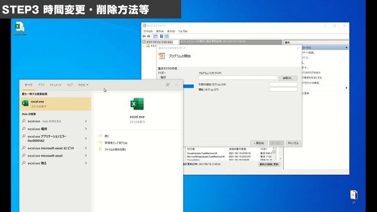Click the blue help icon in Task Scheduler toolbar
This screenshot has height=212, width=377.
click(x=161, y=37)
